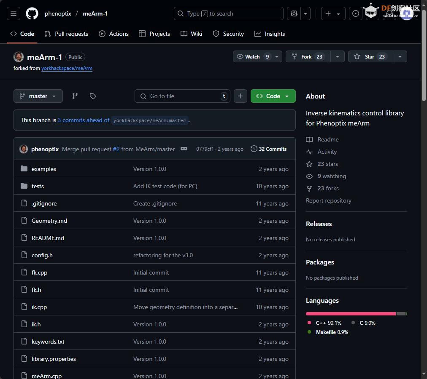Open the Security tab
The width and height of the screenshot is (427, 379).
(228, 34)
